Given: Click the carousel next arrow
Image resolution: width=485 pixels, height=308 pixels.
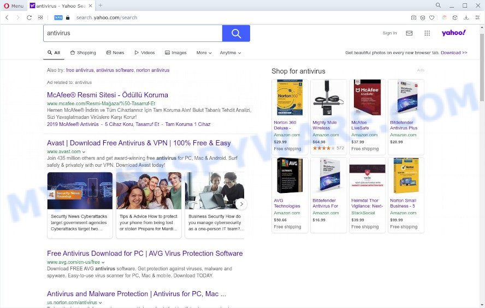Looking at the screenshot, I should pos(241,204).
